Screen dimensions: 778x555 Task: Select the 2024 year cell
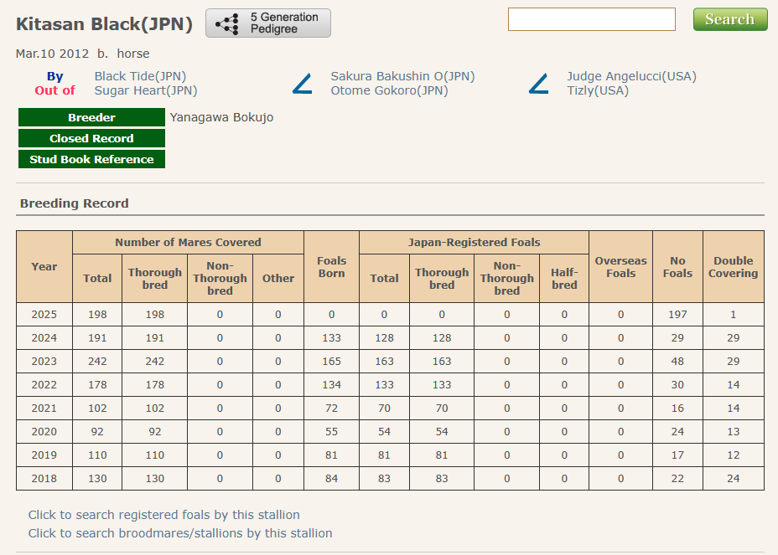pyautogui.click(x=44, y=338)
